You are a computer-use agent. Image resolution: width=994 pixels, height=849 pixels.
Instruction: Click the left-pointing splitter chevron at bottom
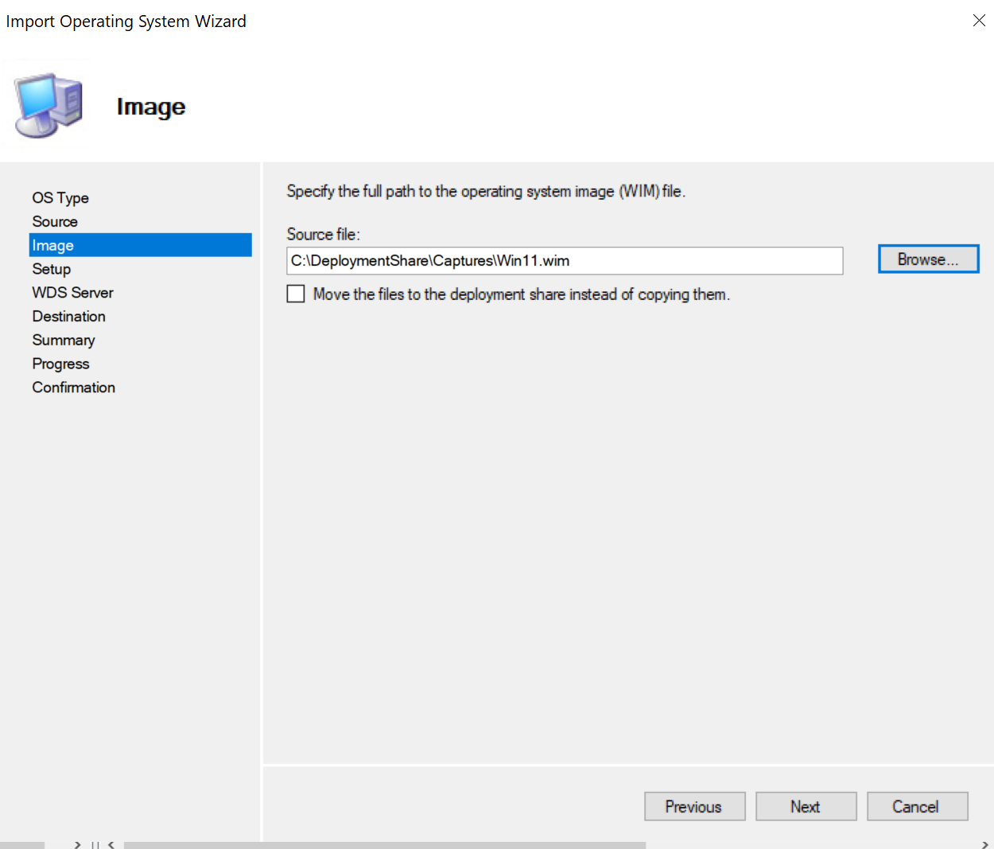coord(111,844)
